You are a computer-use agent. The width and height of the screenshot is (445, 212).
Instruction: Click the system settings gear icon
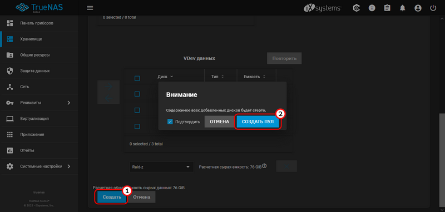coord(10,166)
